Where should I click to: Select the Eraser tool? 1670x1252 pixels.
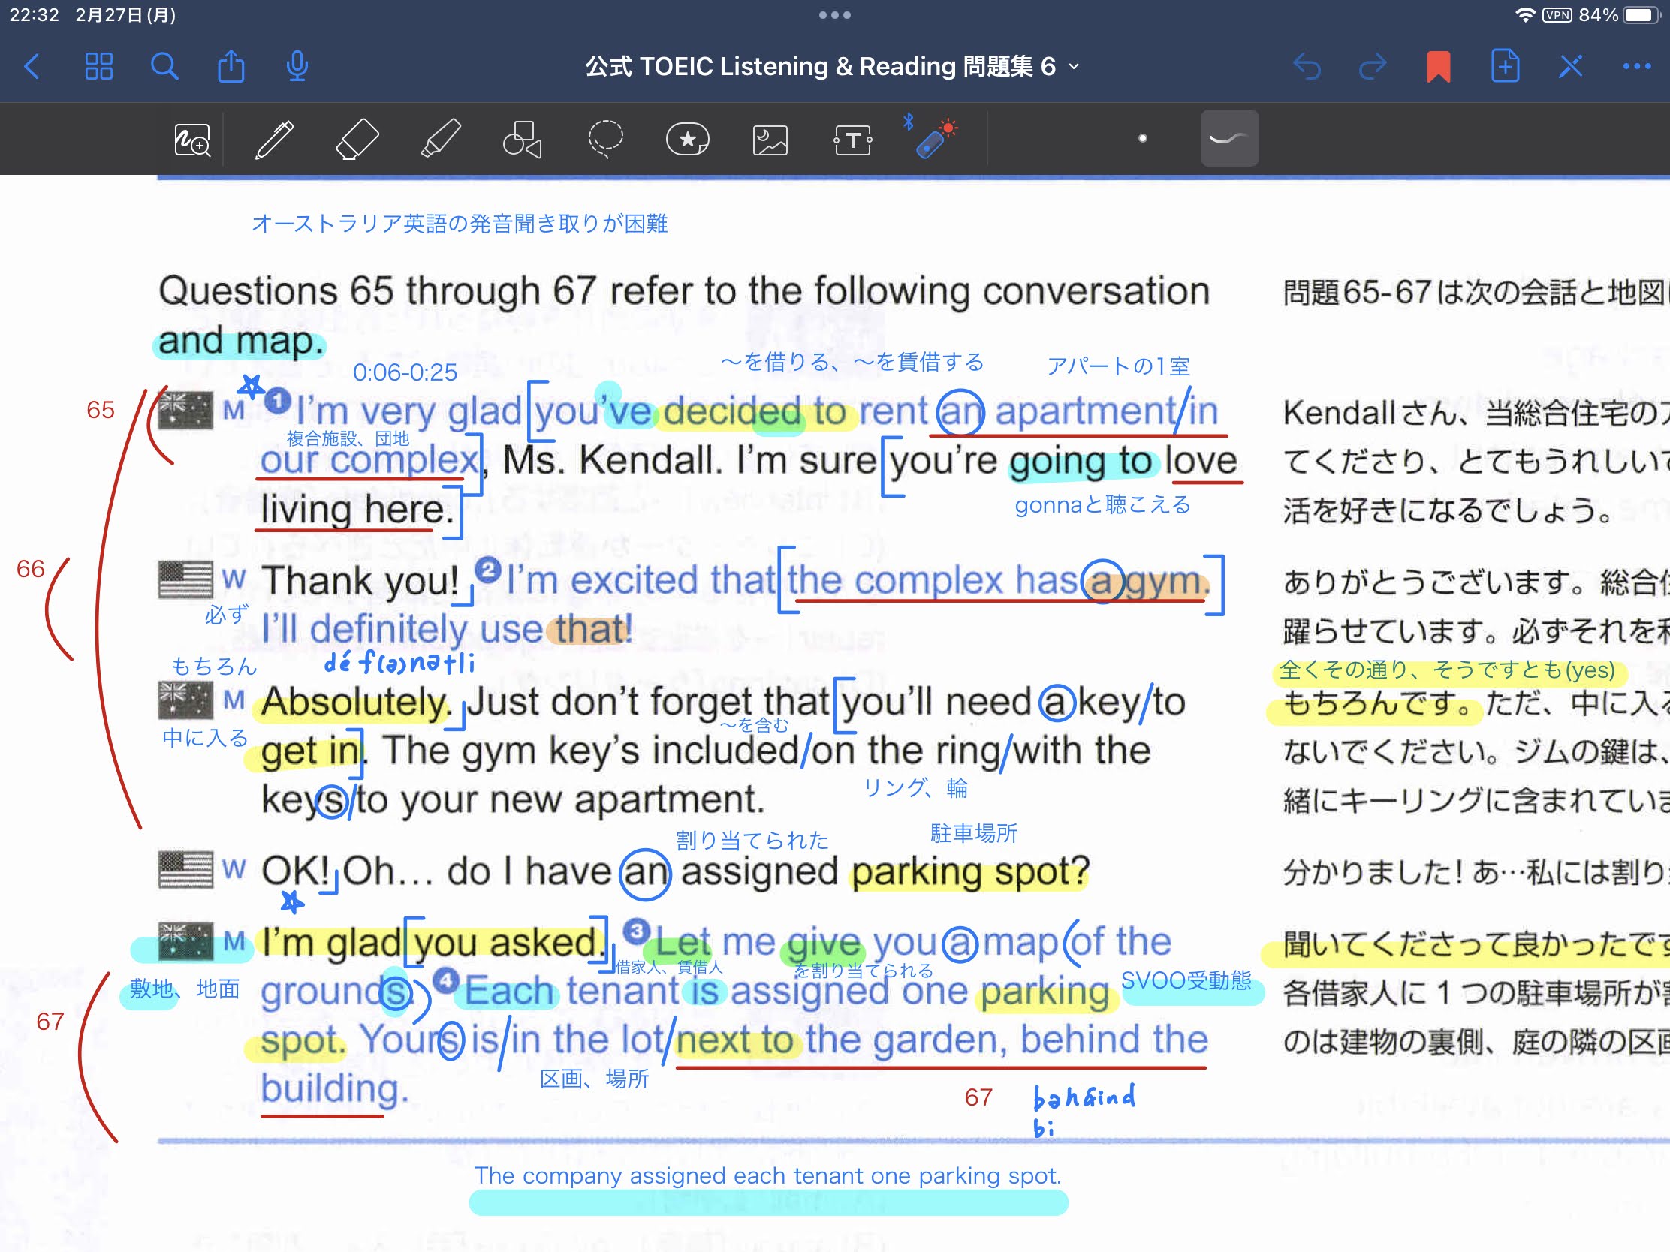click(357, 140)
